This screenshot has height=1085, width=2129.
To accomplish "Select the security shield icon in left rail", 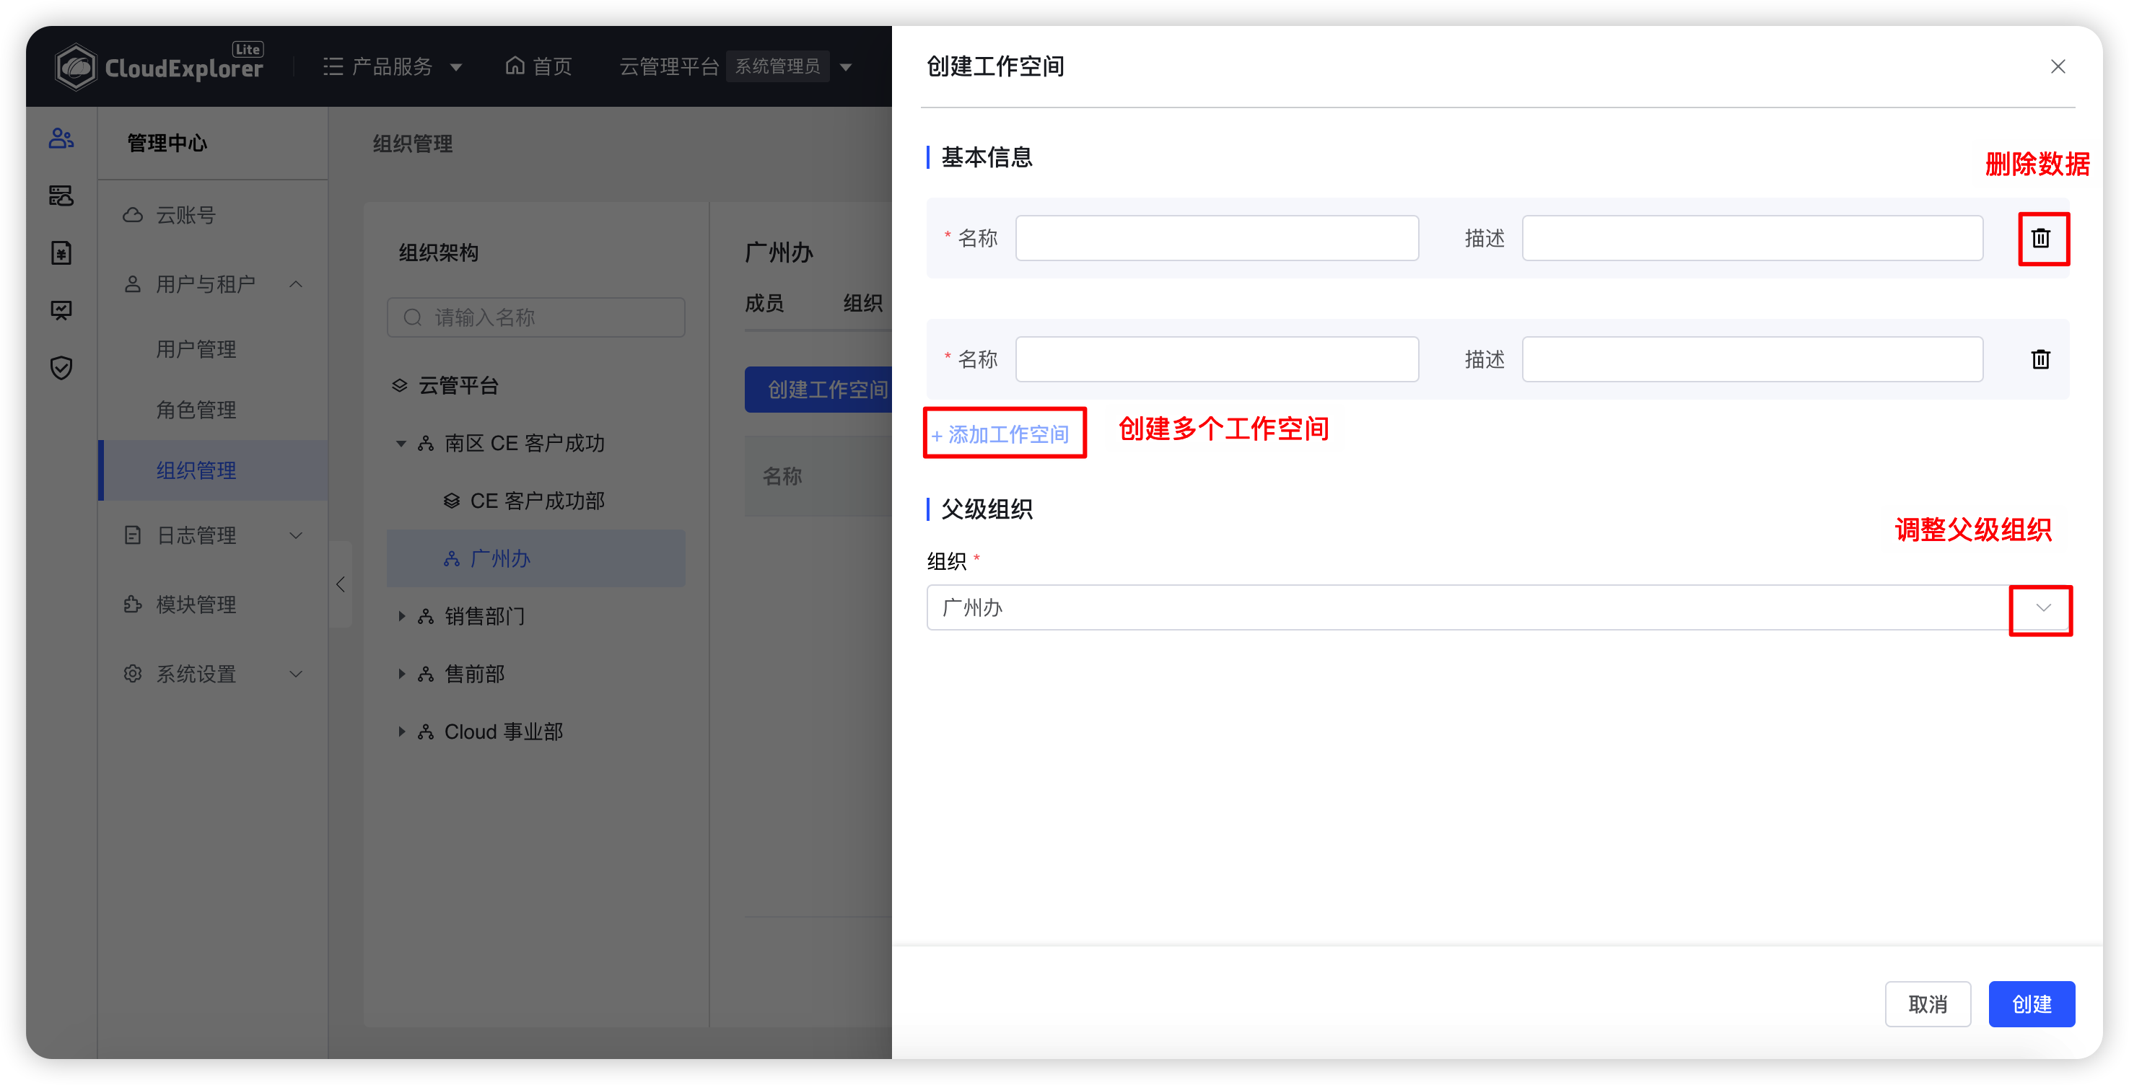I will 61,368.
